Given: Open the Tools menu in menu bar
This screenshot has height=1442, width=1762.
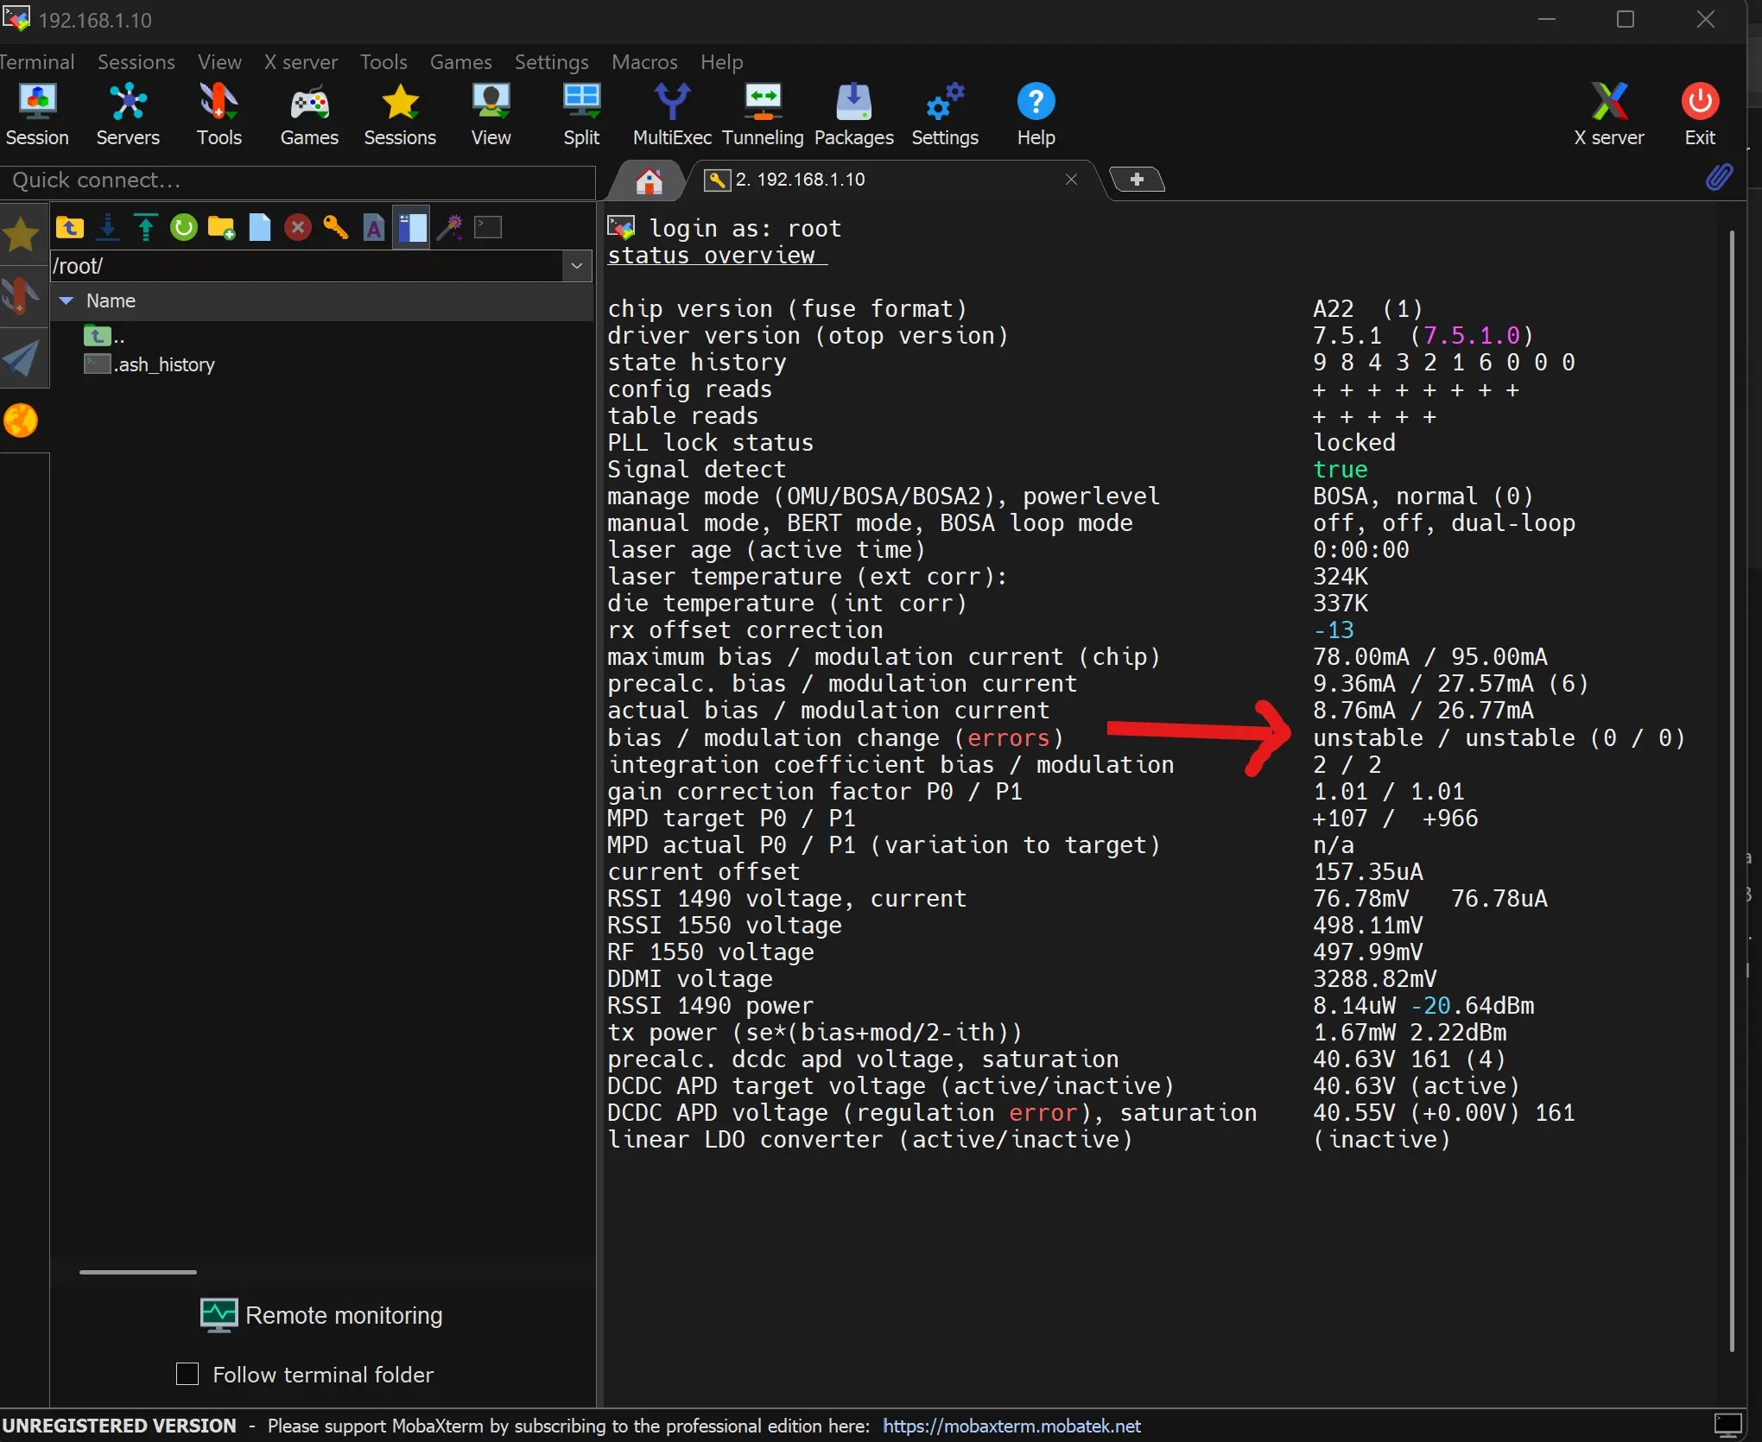Looking at the screenshot, I should click(x=383, y=62).
